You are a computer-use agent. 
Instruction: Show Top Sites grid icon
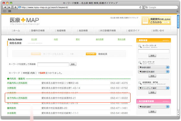(x=10, y=11)
